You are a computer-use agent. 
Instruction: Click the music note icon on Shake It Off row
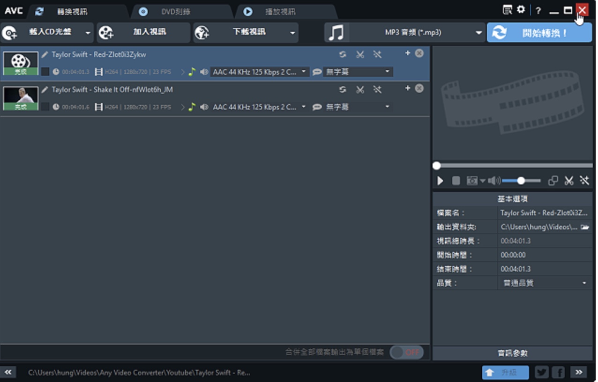[x=192, y=107]
